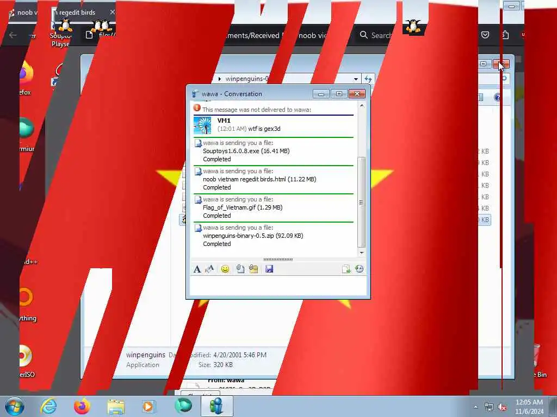Viewport: 557px width, 417px height.
Task: Maximize the wawa Conversation window
Action: tap(339, 93)
